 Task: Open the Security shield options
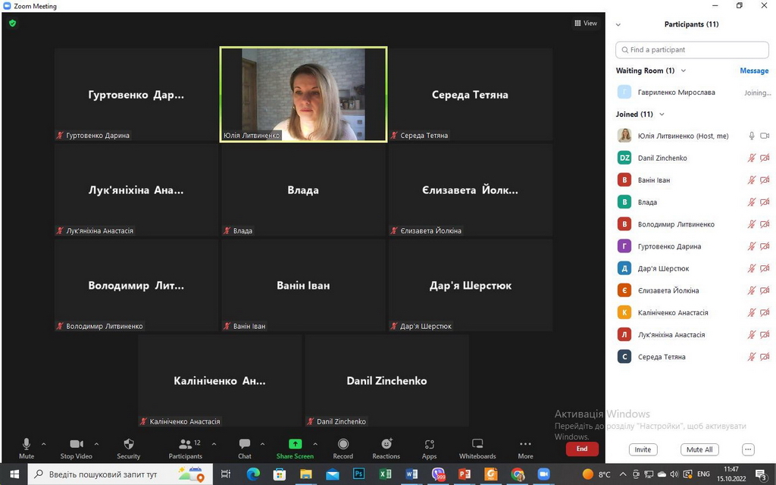tap(128, 445)
